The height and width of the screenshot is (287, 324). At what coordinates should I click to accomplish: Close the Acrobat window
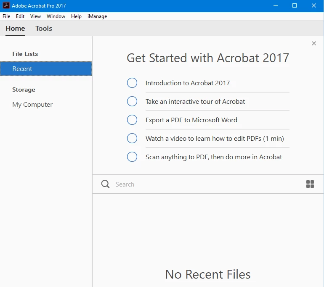pyautogui.click(x=313, y=5)
